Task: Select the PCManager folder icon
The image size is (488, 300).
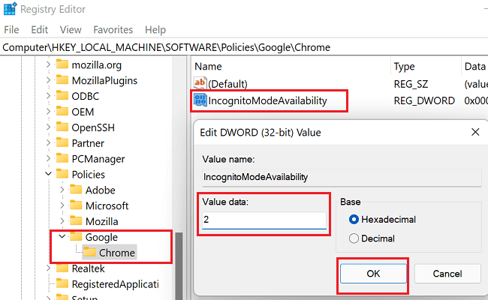Action: click(62, 158)
